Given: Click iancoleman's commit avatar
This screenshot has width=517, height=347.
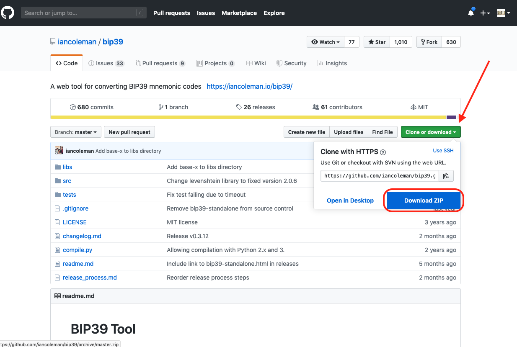Looking at the screenshot, I should point(59,151).
